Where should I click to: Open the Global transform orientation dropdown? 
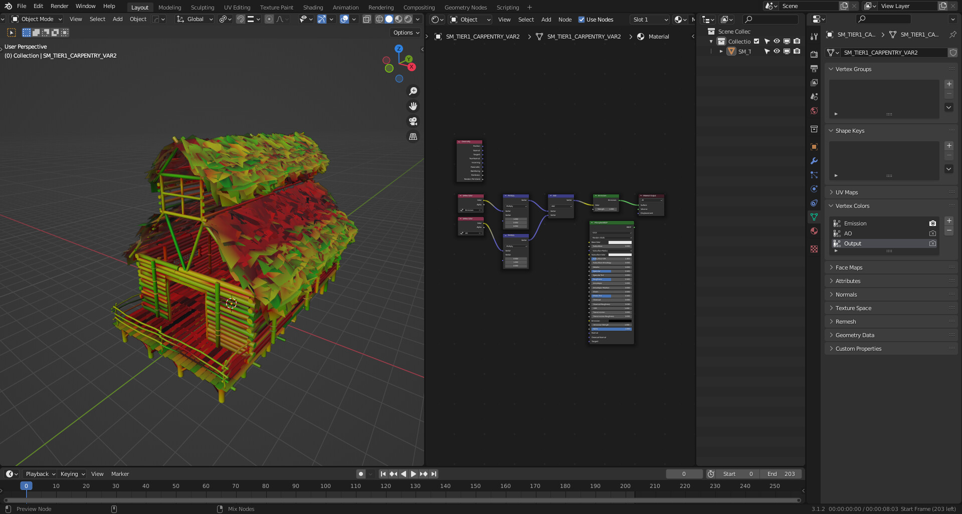tap(196, 19)
